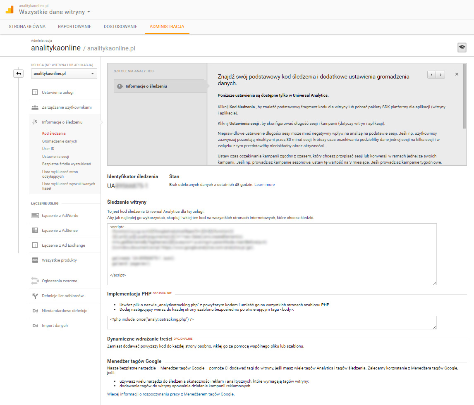Select Informacje o śledzeniu training step
Screen dimensions: 474x405
[160, 86]
